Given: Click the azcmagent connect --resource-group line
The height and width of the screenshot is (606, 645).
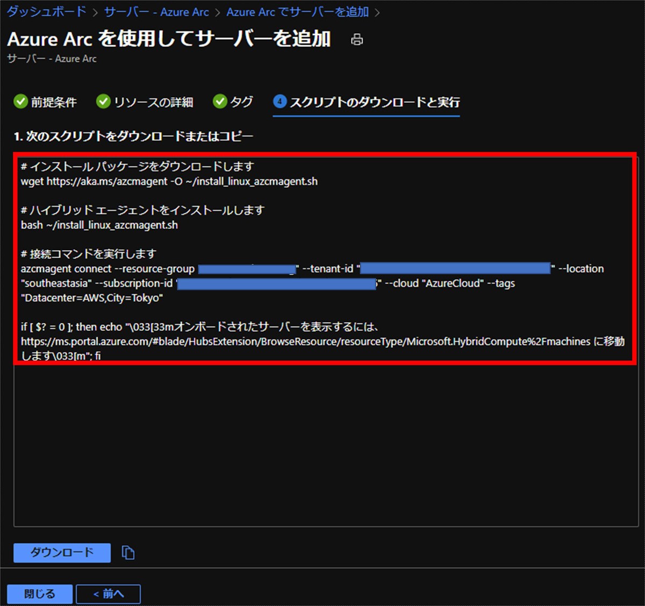Looking at the screenshot, I should click(x=312, y=269).
